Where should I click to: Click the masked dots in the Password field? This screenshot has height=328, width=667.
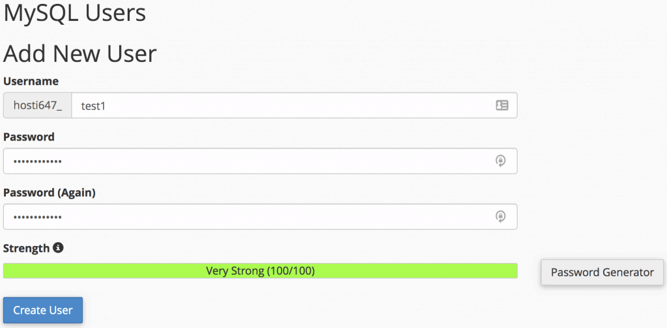pos(38,161)
